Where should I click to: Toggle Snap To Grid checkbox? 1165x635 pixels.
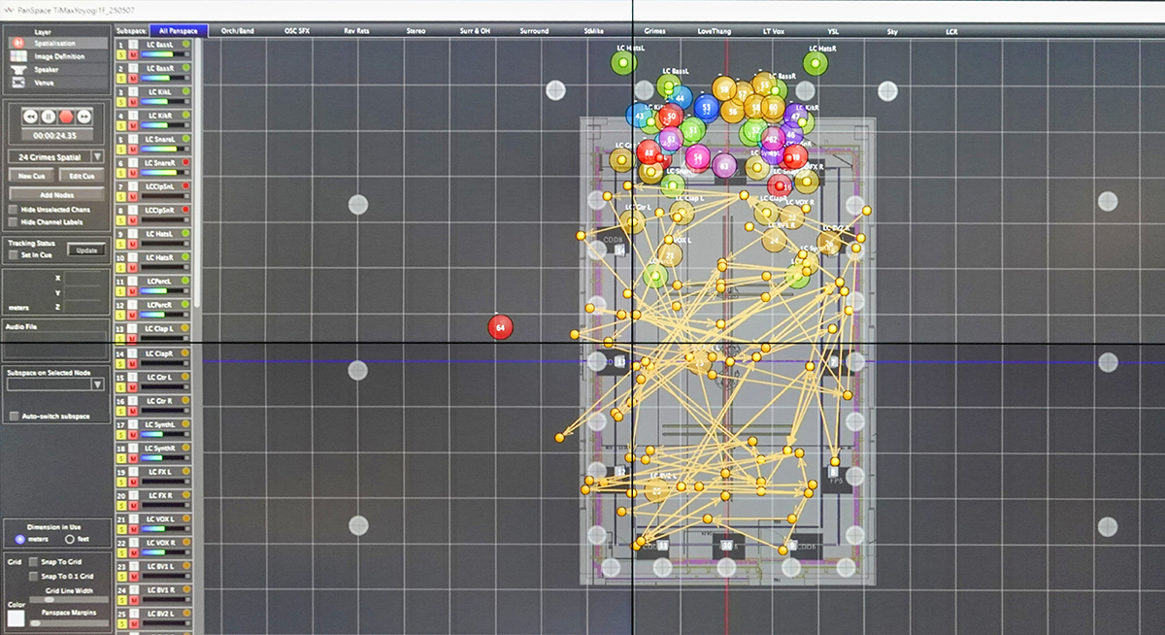[x=34, y=562]
